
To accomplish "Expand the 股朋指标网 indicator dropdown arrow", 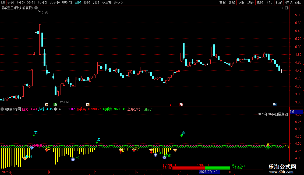I will coord(2,109).
